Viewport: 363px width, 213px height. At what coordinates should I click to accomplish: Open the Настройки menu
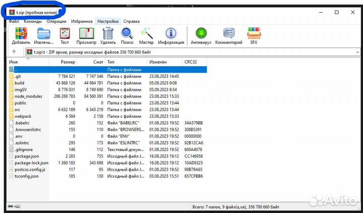click(x=108, y=21)
